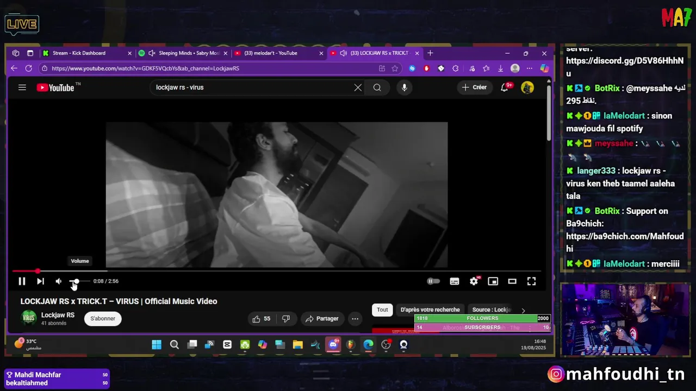
Task: Run the search with the magnifier button
Action: (x=377, y=87)
